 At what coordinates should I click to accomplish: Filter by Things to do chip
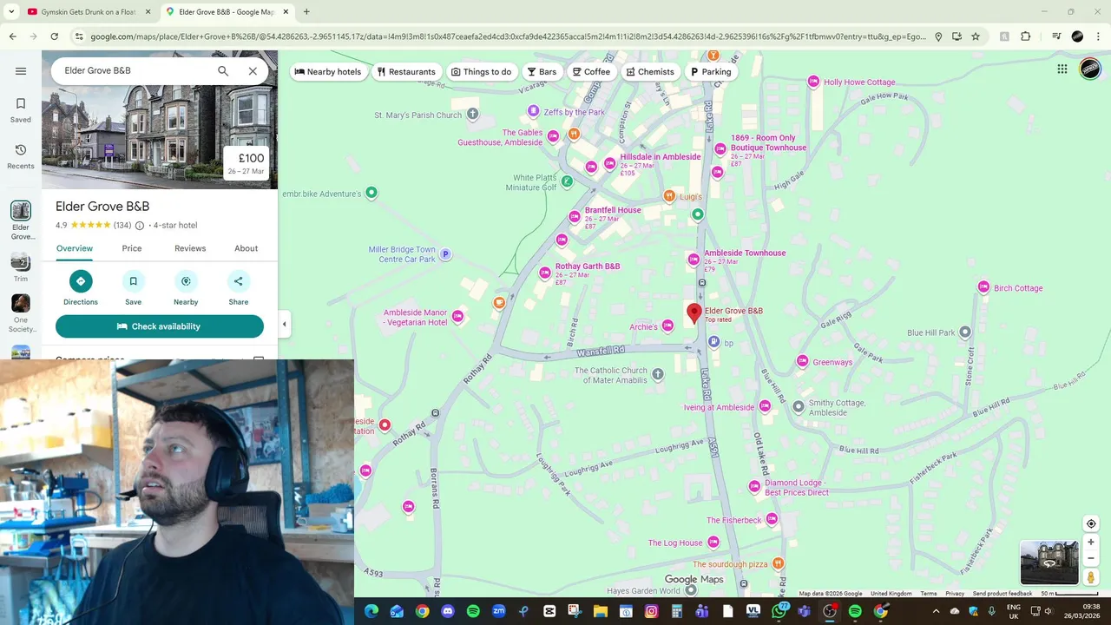click(x=482, y=72)
